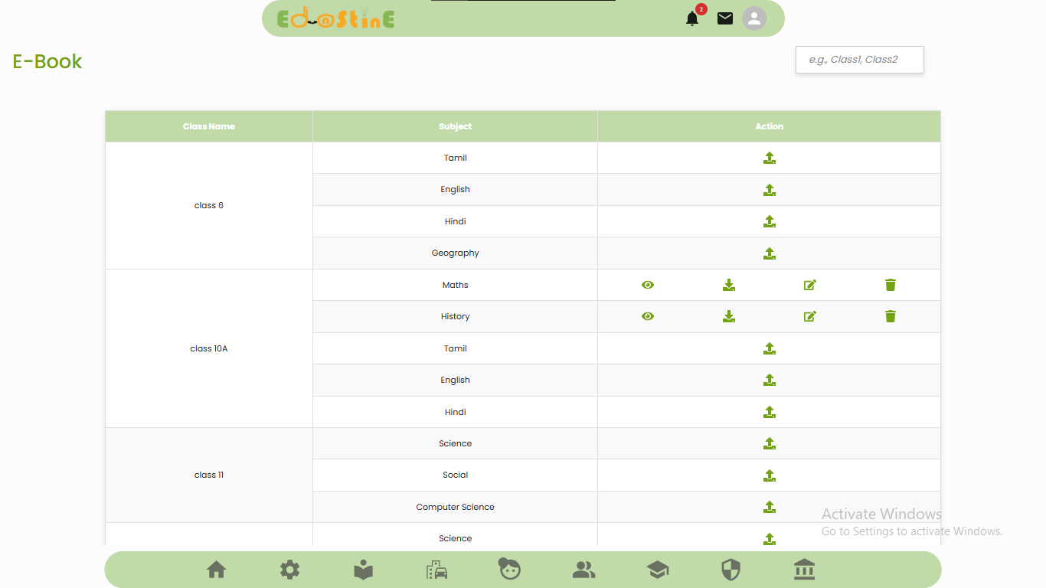Go to Home in bottom navigation
The width and height of the screenshot is (1046, 588).
(217, 570)
